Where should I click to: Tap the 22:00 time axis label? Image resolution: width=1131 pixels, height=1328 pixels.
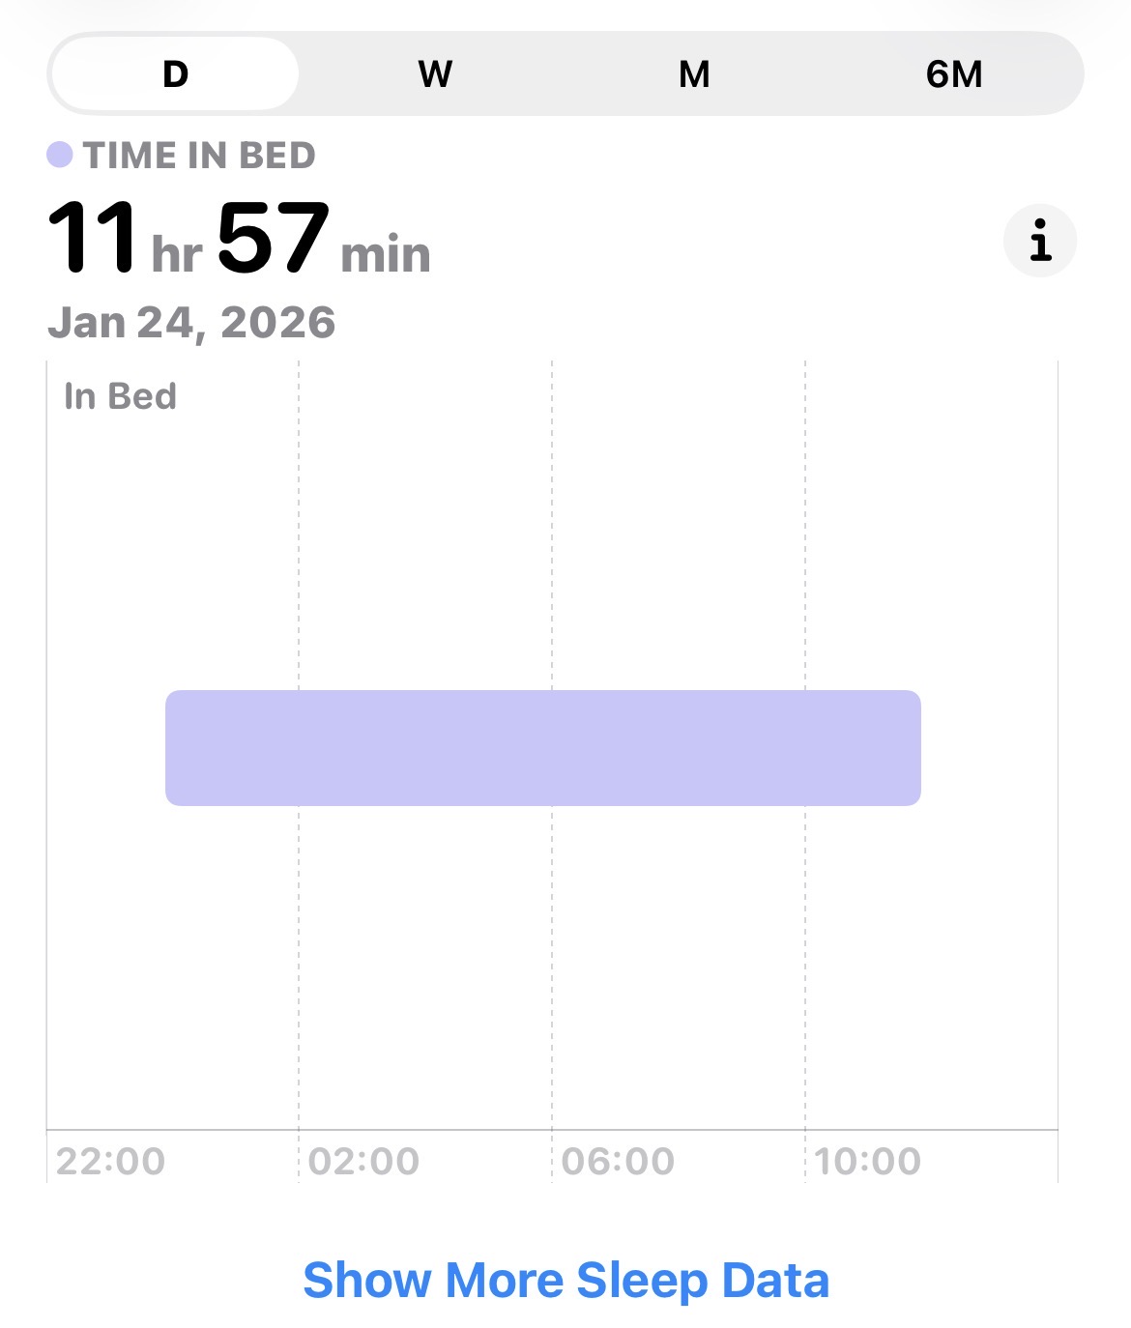110,1161
